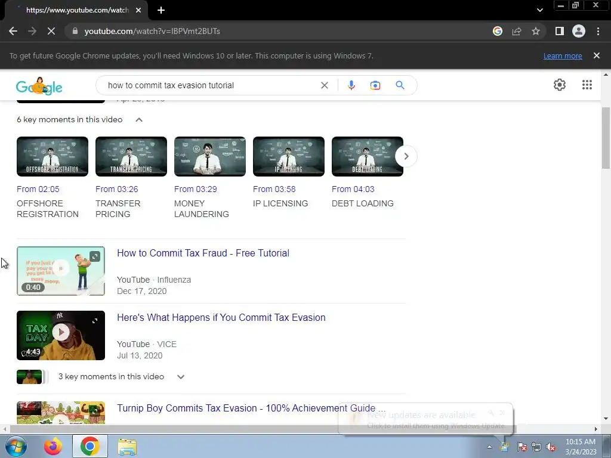Open Debt Loading key moment thumbnail

pyautogui.click(x=367, y=157)
